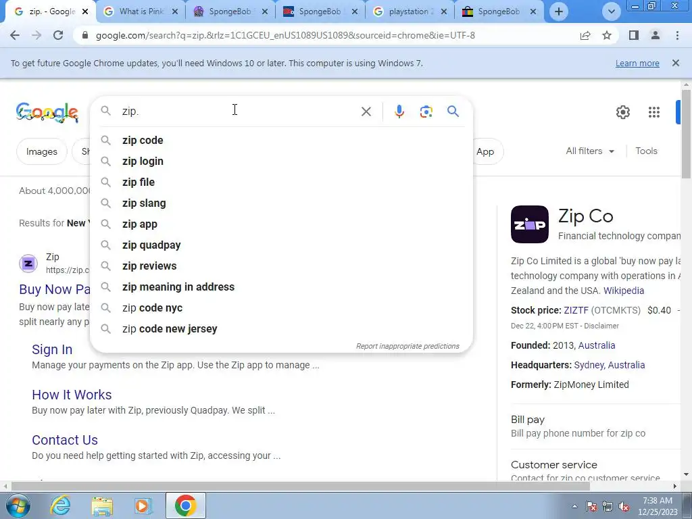
Task: Click the Google holiday logo
Action: click(x=47, y=113)
